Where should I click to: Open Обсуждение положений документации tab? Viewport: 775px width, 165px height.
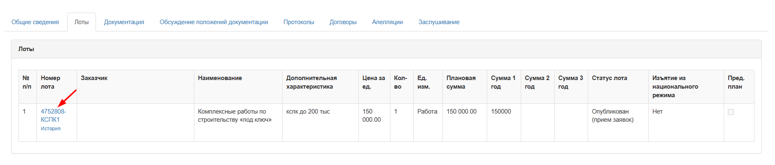pyautogui.click(x=214, y=22)
